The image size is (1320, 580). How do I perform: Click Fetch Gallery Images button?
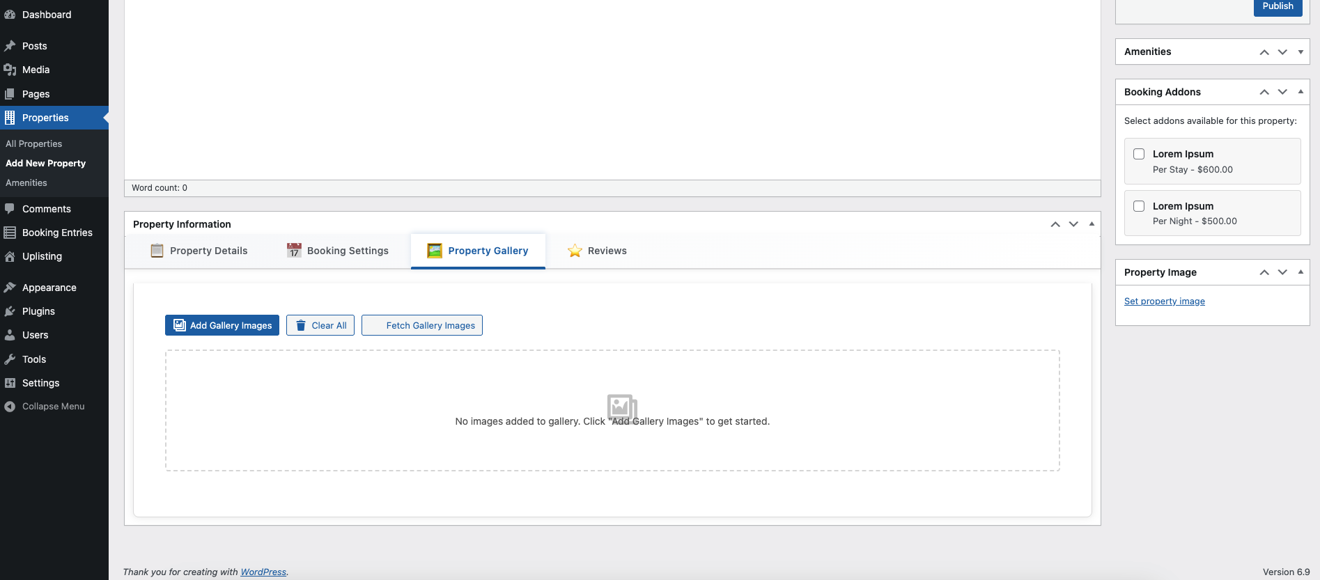(x=422, y=325)
